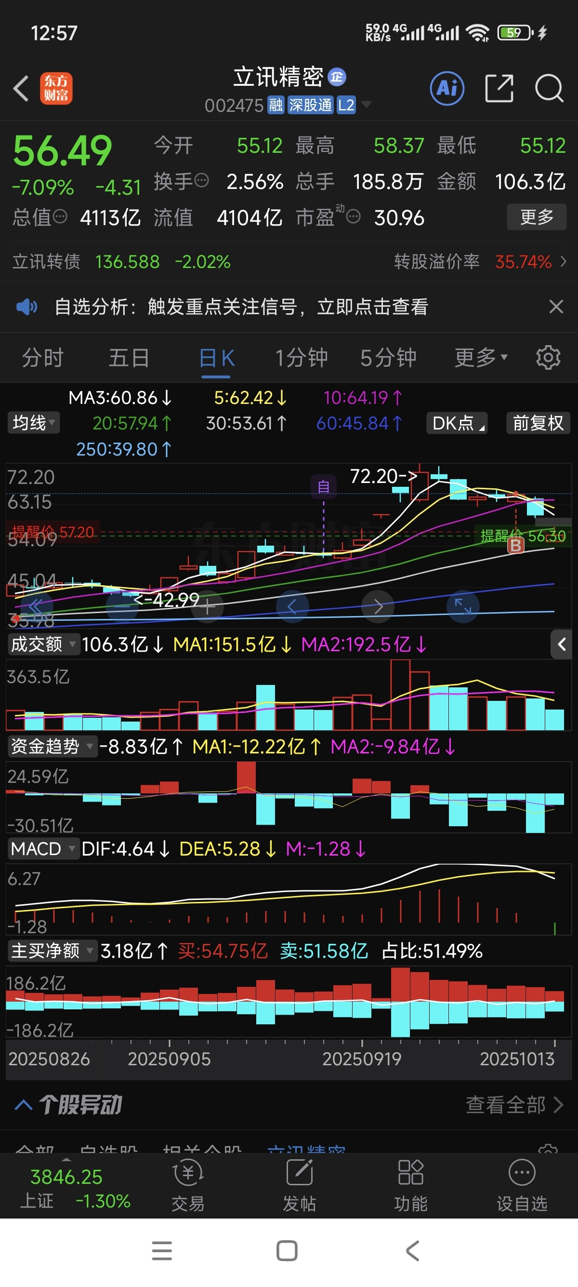This screenshot has width=578, height=1287.
Task: Tap the share export icon
Action: point(499,89)
